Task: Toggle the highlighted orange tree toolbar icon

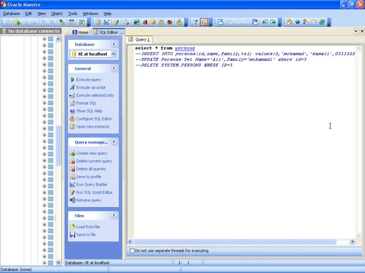Action: (x=204, y=22)
